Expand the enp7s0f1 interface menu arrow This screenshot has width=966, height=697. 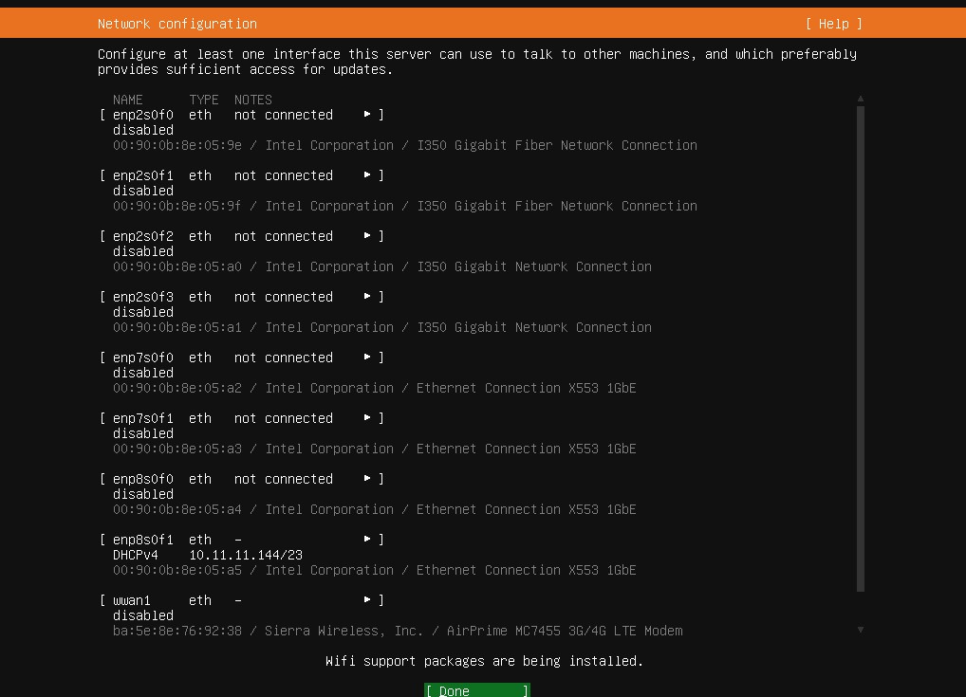[x=367, y=418]
